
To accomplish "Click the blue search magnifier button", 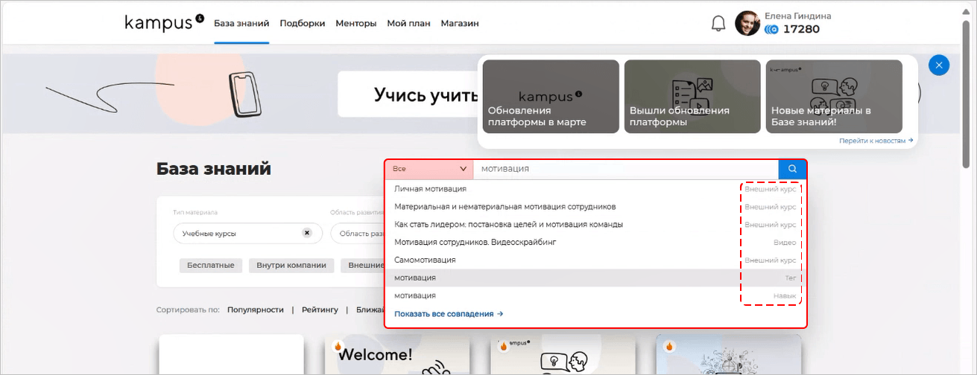I will pos(792,169).
